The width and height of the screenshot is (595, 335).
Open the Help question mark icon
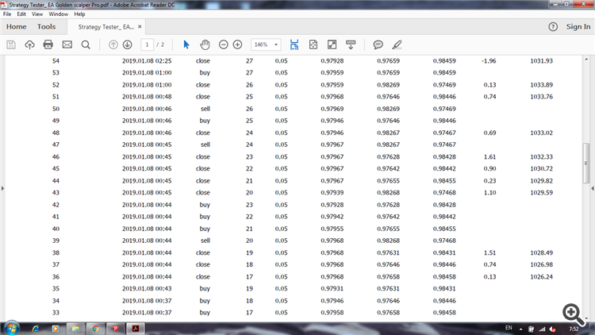pos(553,26)
